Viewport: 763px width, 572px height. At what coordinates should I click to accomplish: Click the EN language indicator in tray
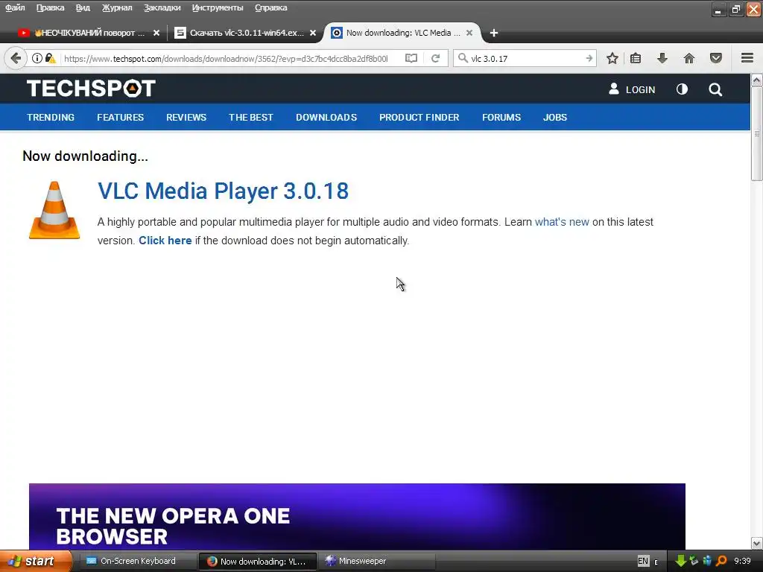click(643, 561)
